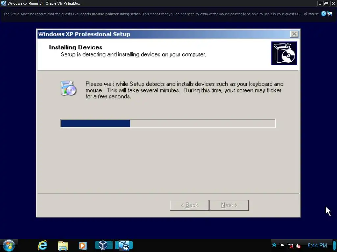337x252 pixels.
Task: Launch Windows Media Player from taskbar
Action: pos(83,245)
